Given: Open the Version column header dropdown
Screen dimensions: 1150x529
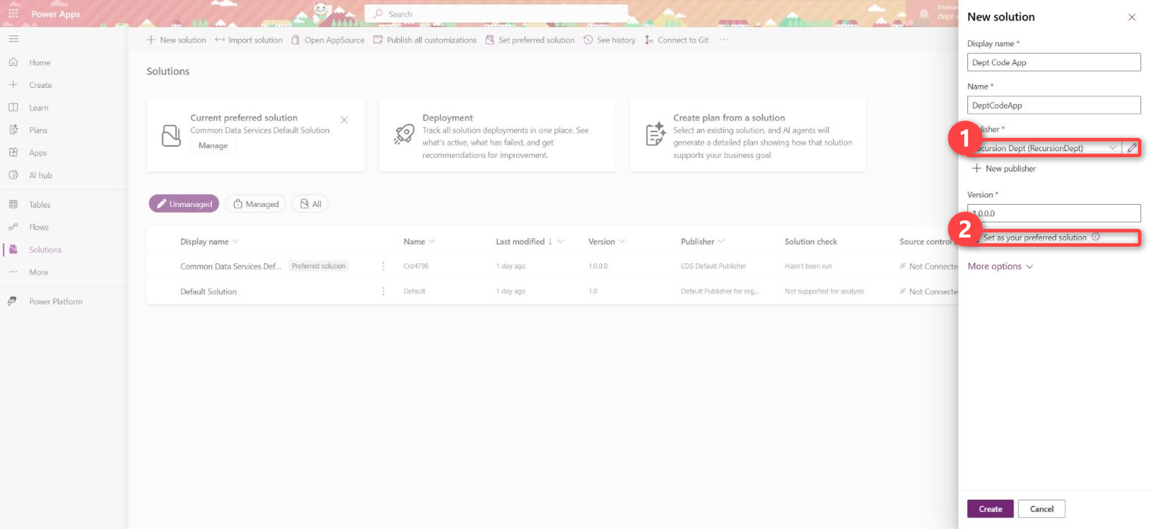Looking at the screenshot, I should (x=607, y=241).
